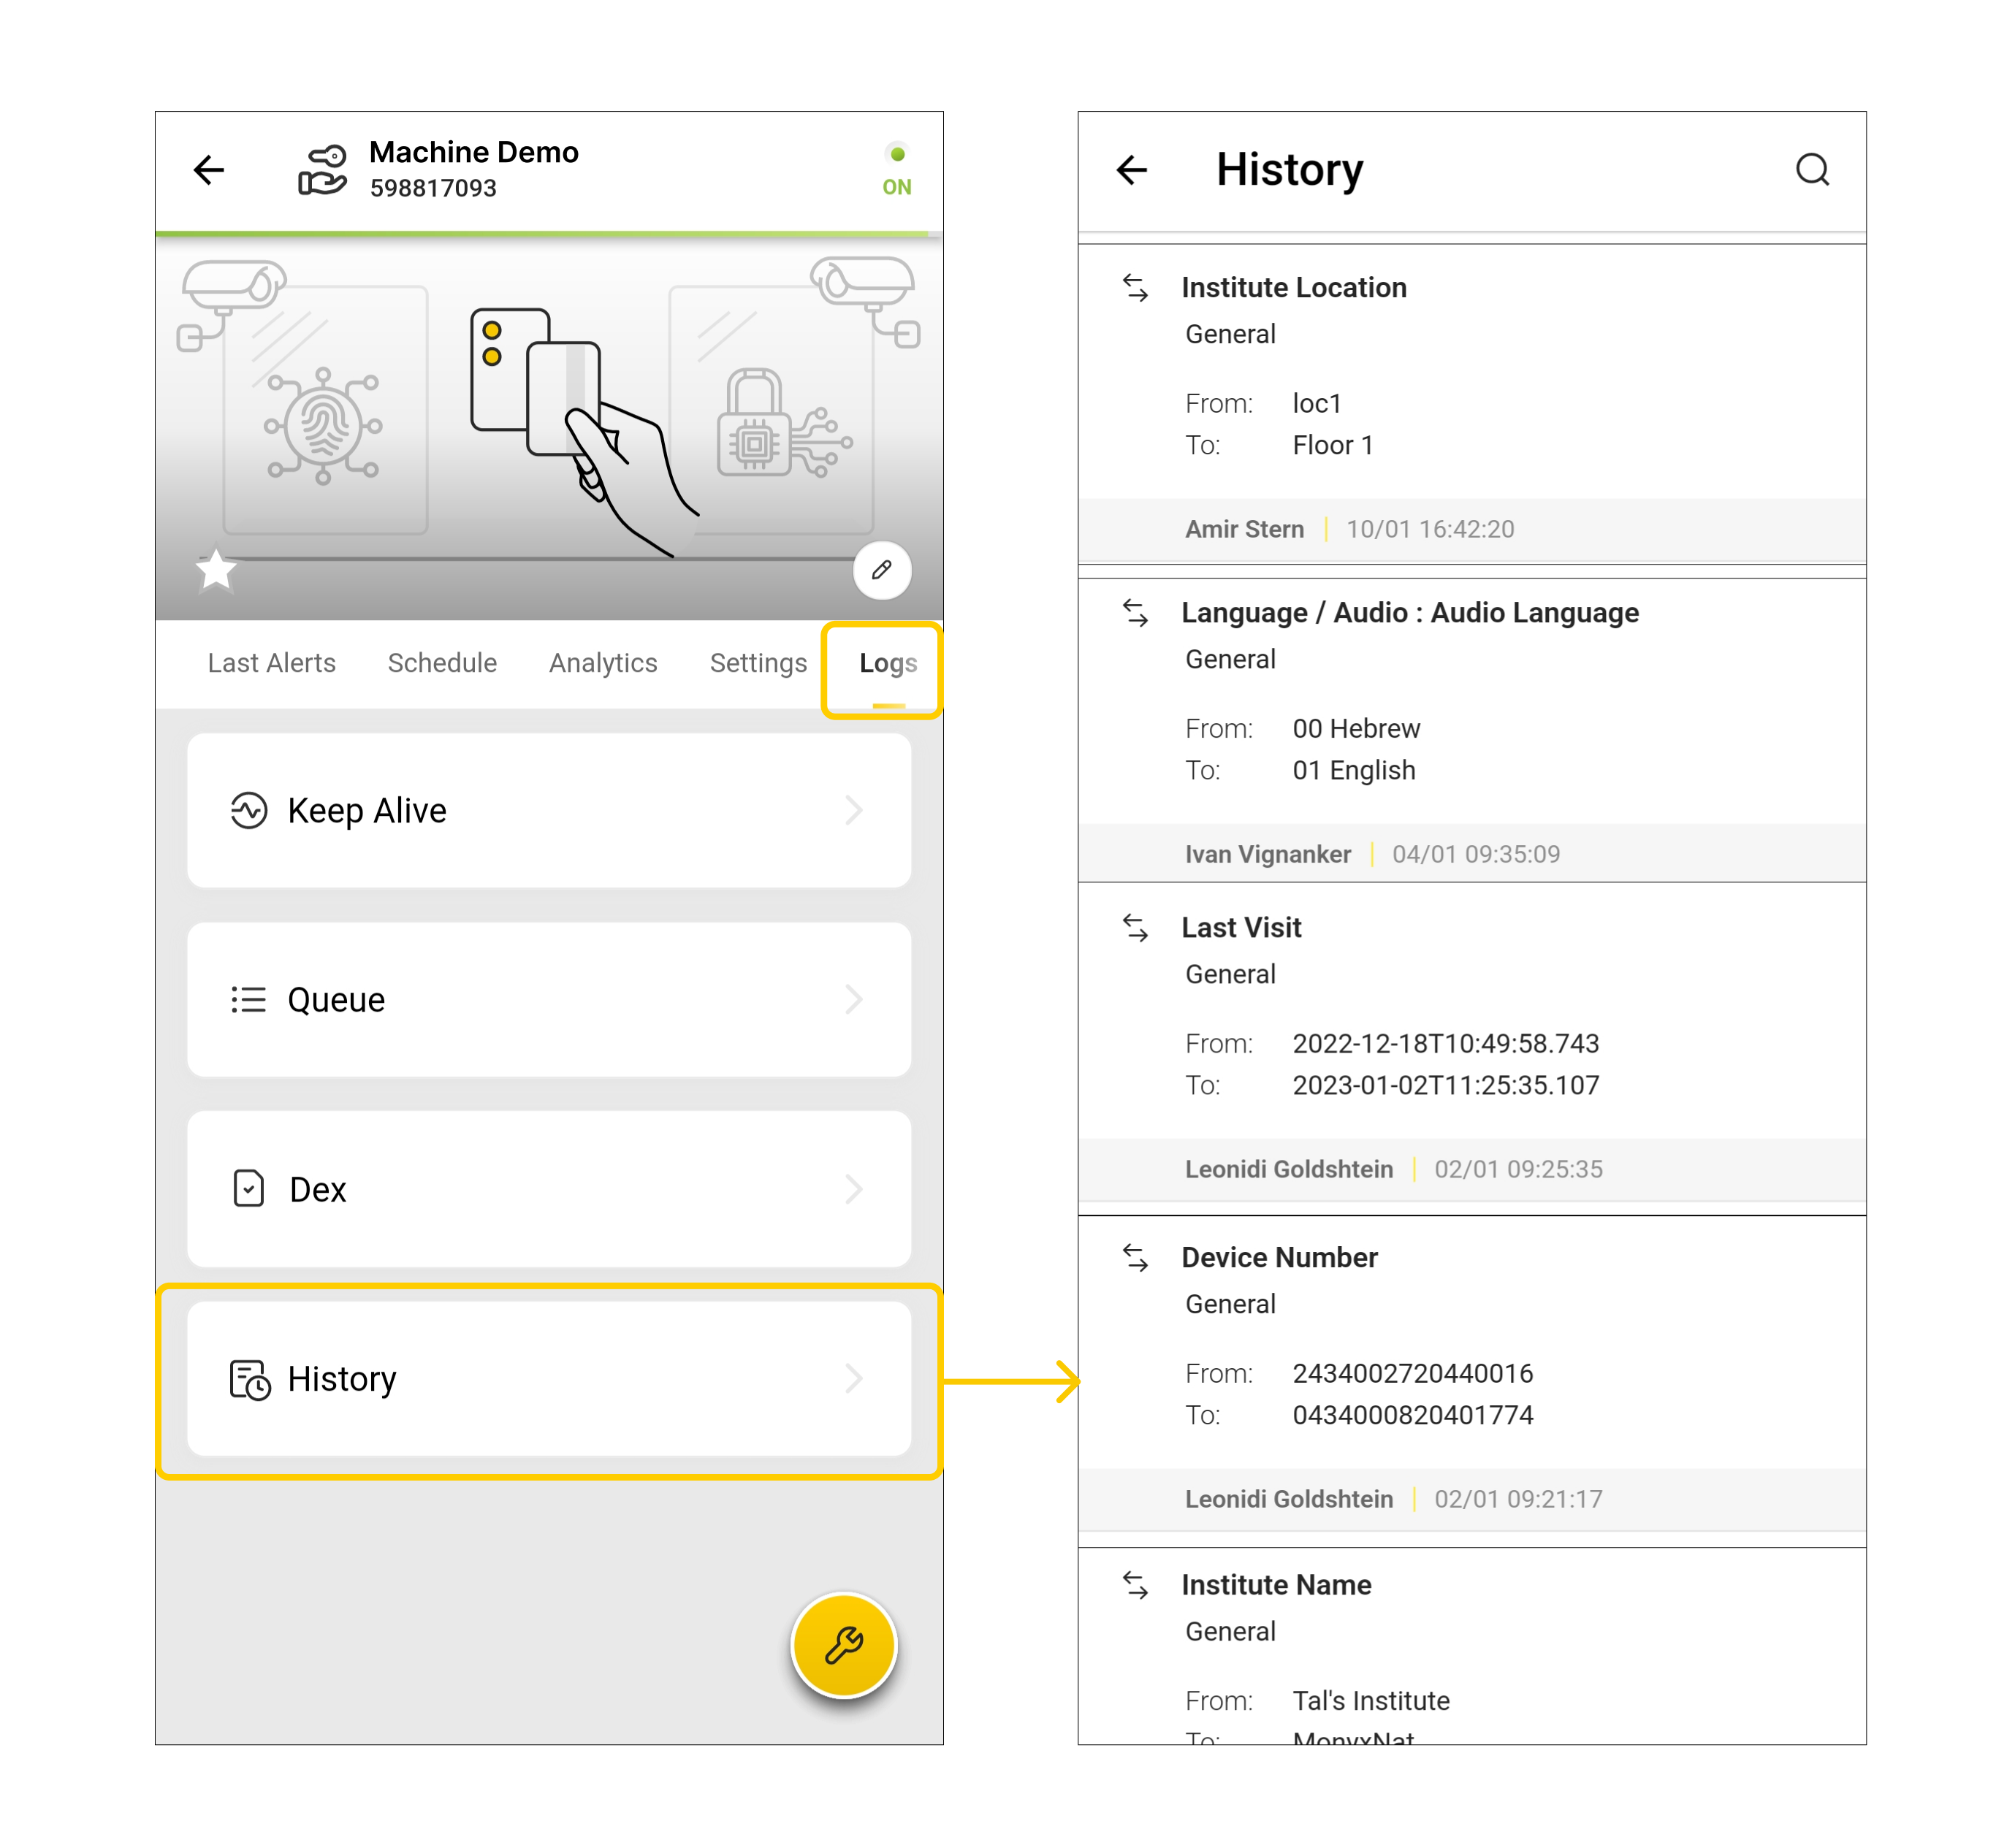This screenshot has height=1848, width=2015.
Task: Search the History log
Action: 1812,170
